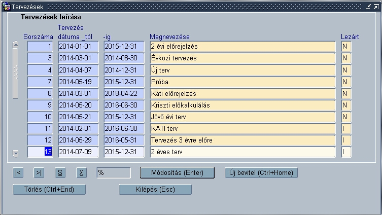Click the Módosítás (Enter) button
382x215 pixels.
177,172
